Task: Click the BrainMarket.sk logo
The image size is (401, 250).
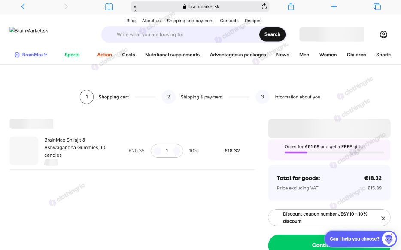Action: click(29, 30)
